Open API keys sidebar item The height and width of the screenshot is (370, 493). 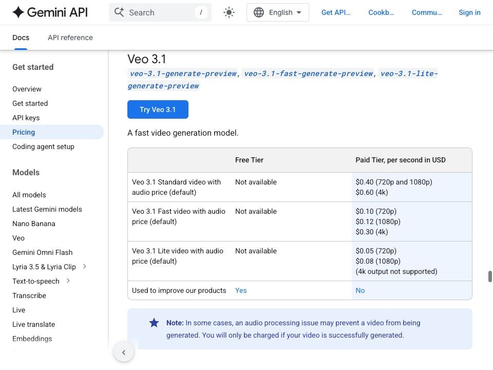[26, 118]
